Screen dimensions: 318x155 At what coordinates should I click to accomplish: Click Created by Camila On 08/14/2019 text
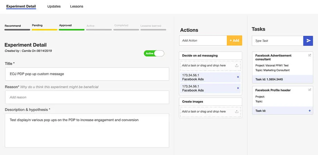pos(28,51)
